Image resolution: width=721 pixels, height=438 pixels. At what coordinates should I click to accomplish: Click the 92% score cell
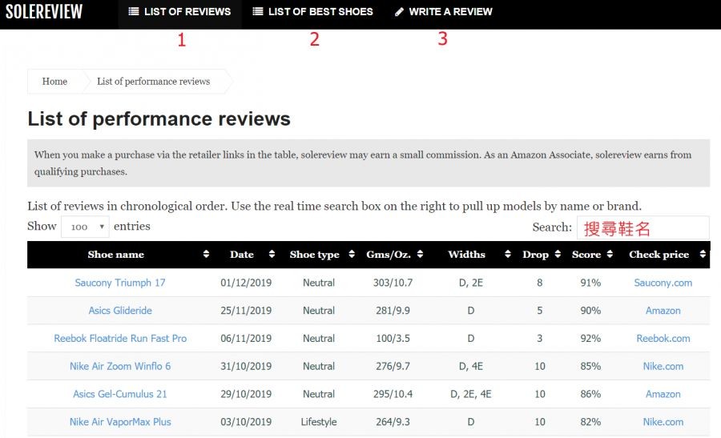(590, 339)
